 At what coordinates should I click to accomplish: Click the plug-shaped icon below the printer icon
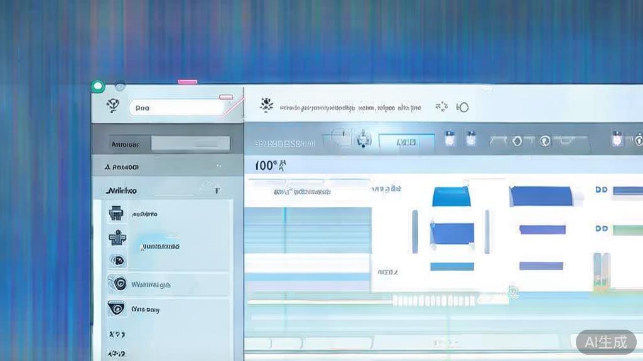tap(116, 238)
